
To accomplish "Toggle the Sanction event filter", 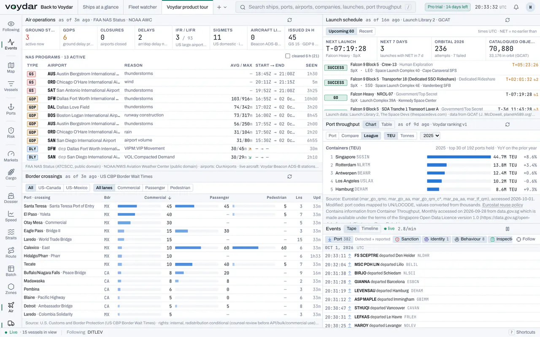I will click(x=407, y=239).
